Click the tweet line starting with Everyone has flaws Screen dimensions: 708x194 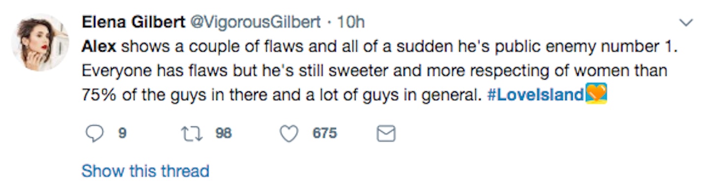(374, 71)
